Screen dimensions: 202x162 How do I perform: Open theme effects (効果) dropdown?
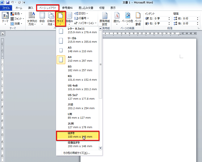pos(16,24)
